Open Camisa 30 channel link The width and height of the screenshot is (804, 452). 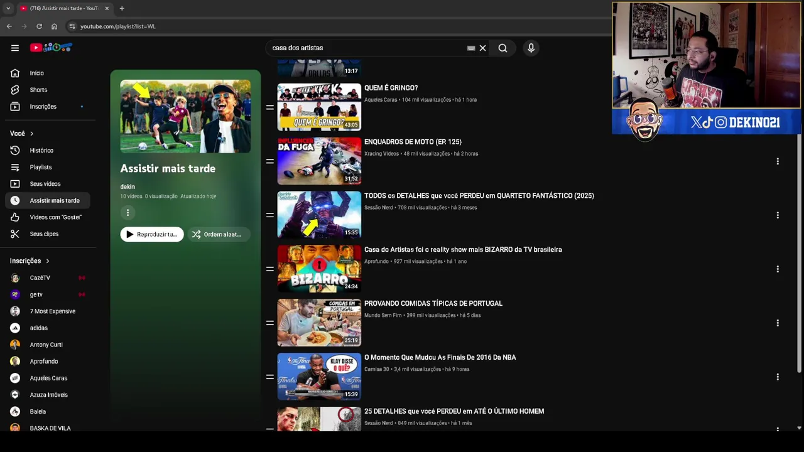coord(377,369)
